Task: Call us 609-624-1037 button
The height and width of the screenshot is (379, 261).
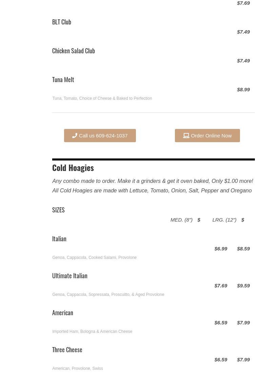Action: coord(100,136)
